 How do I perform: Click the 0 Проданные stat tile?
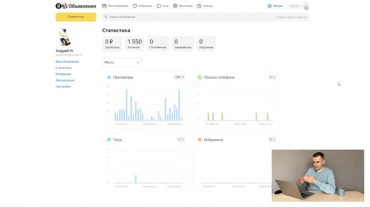[x=206, y=44]
